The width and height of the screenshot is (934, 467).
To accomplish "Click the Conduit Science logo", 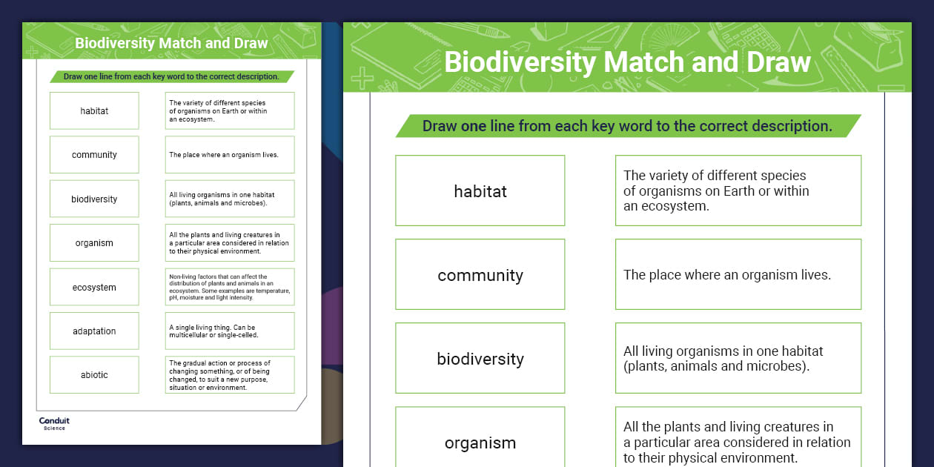I will click(54, 423).
